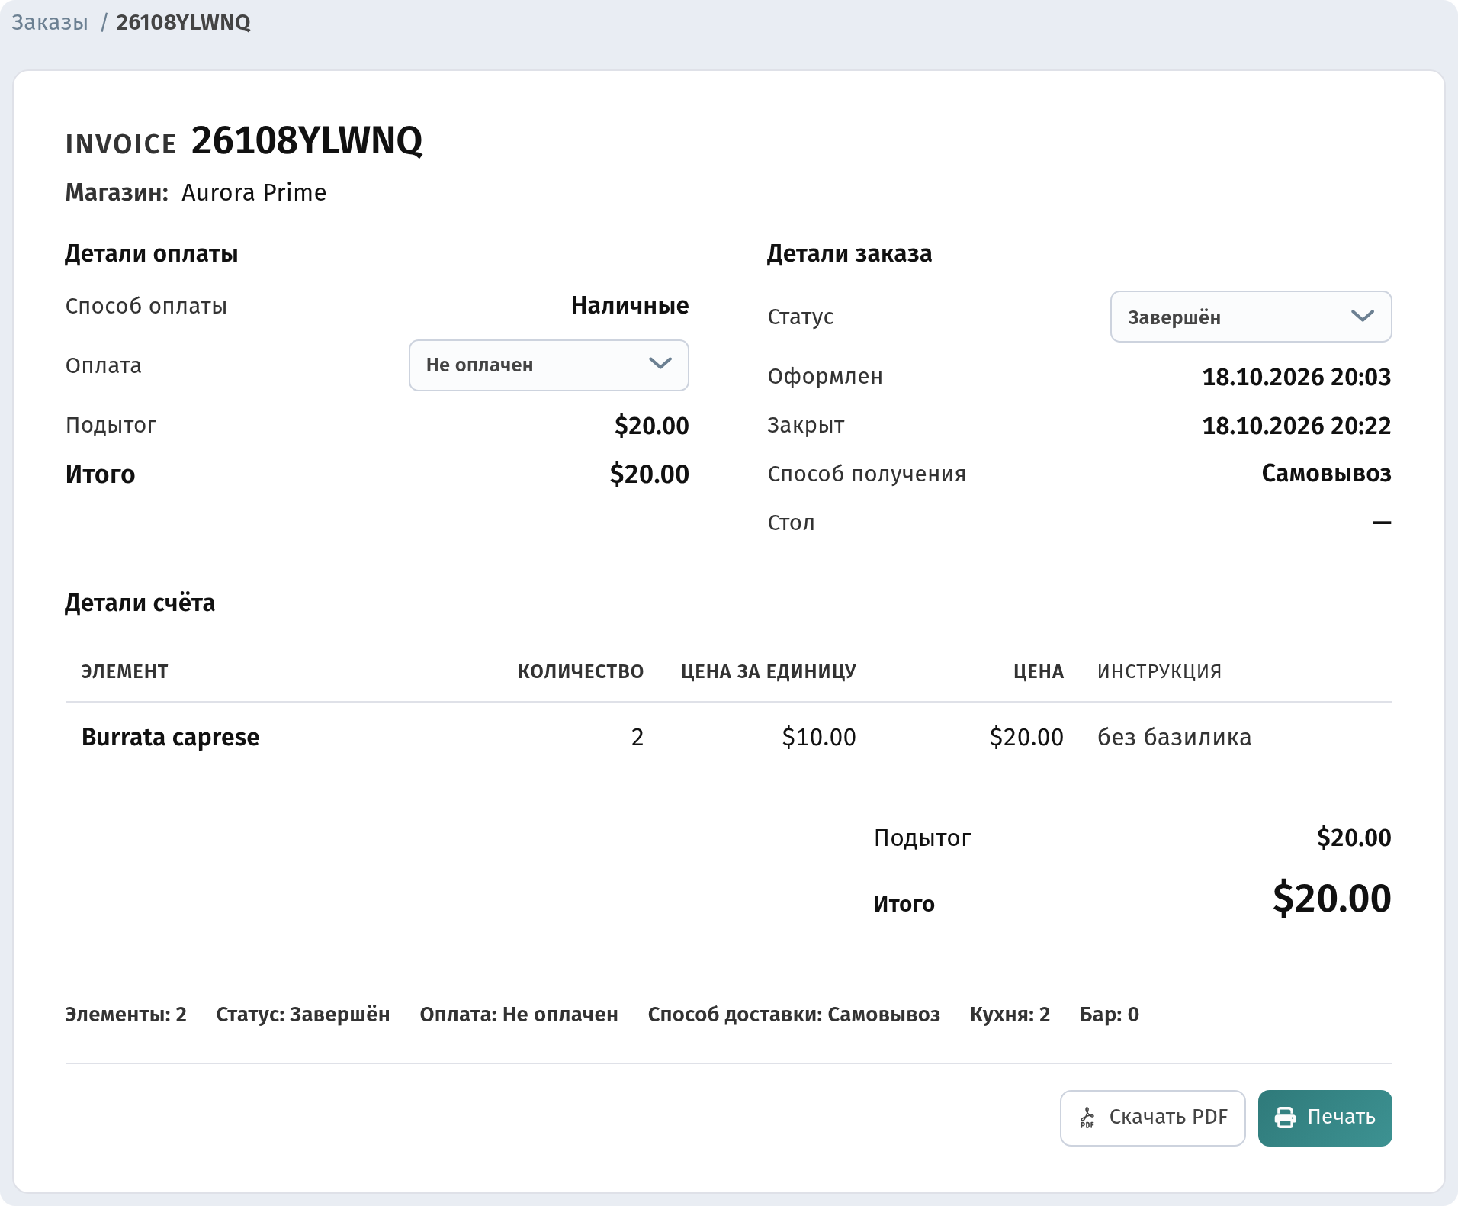Open the Оплата dropdown showing Не оплачен
Viewport: 1458px width, 1206px height.
pyautogui.click(x=549, y=365)
